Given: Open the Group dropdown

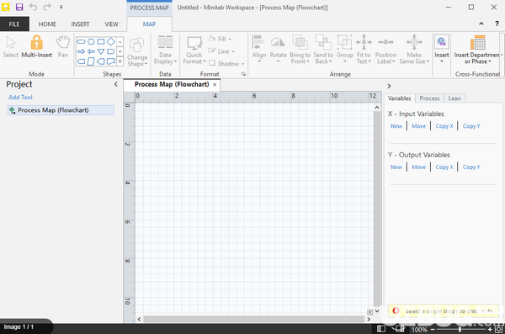Looking at the screenshot, I should tap(344, 49).
